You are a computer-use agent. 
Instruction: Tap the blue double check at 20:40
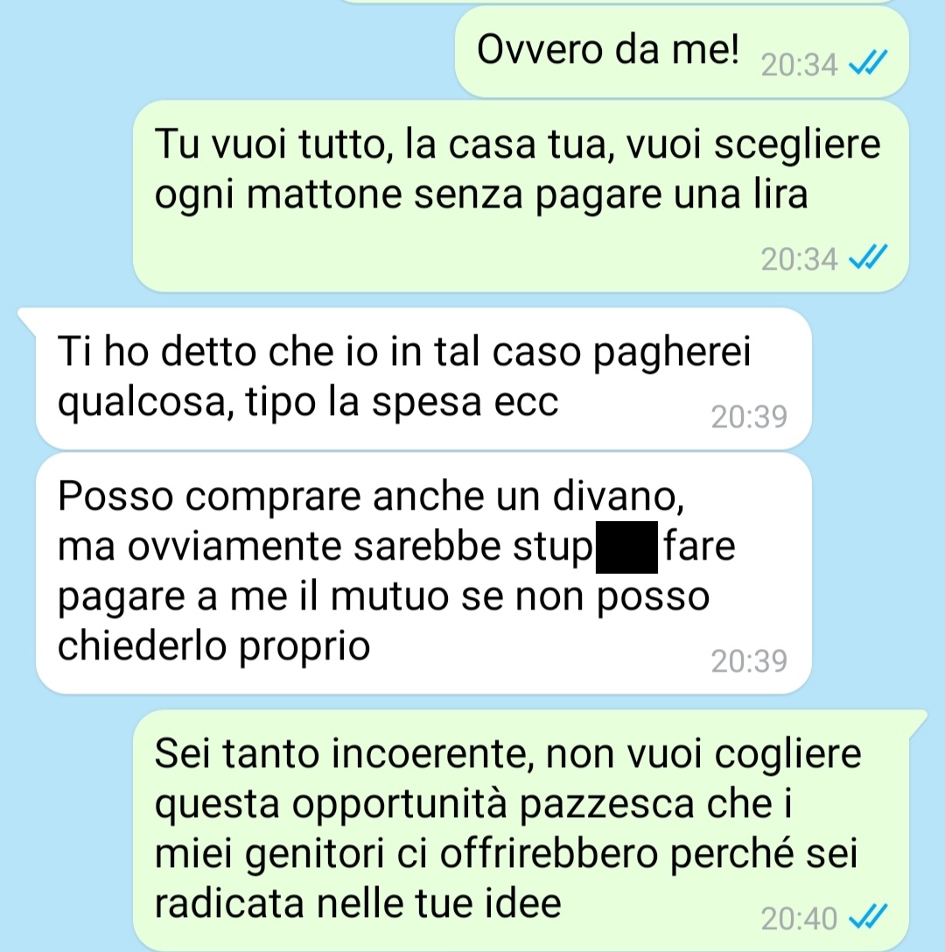click(x=868, y=917)
